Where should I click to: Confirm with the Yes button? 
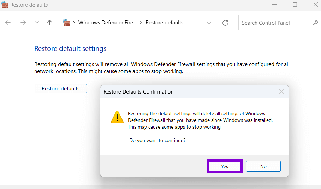(x=225, y=166)
